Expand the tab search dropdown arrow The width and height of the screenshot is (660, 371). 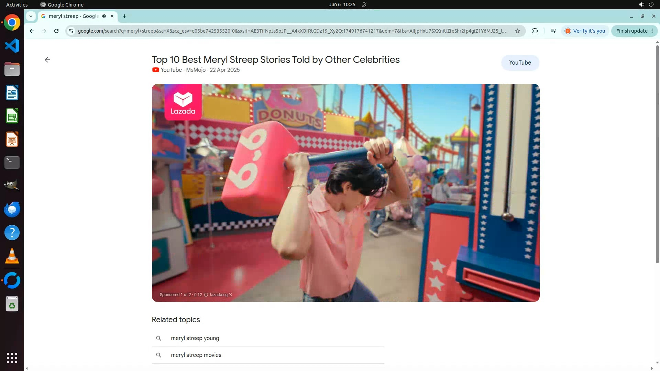tap(31, 16)
